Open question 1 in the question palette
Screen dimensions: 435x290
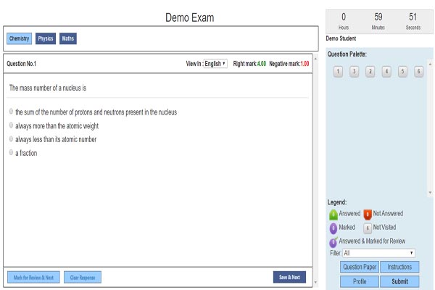[x=338, y=71]
